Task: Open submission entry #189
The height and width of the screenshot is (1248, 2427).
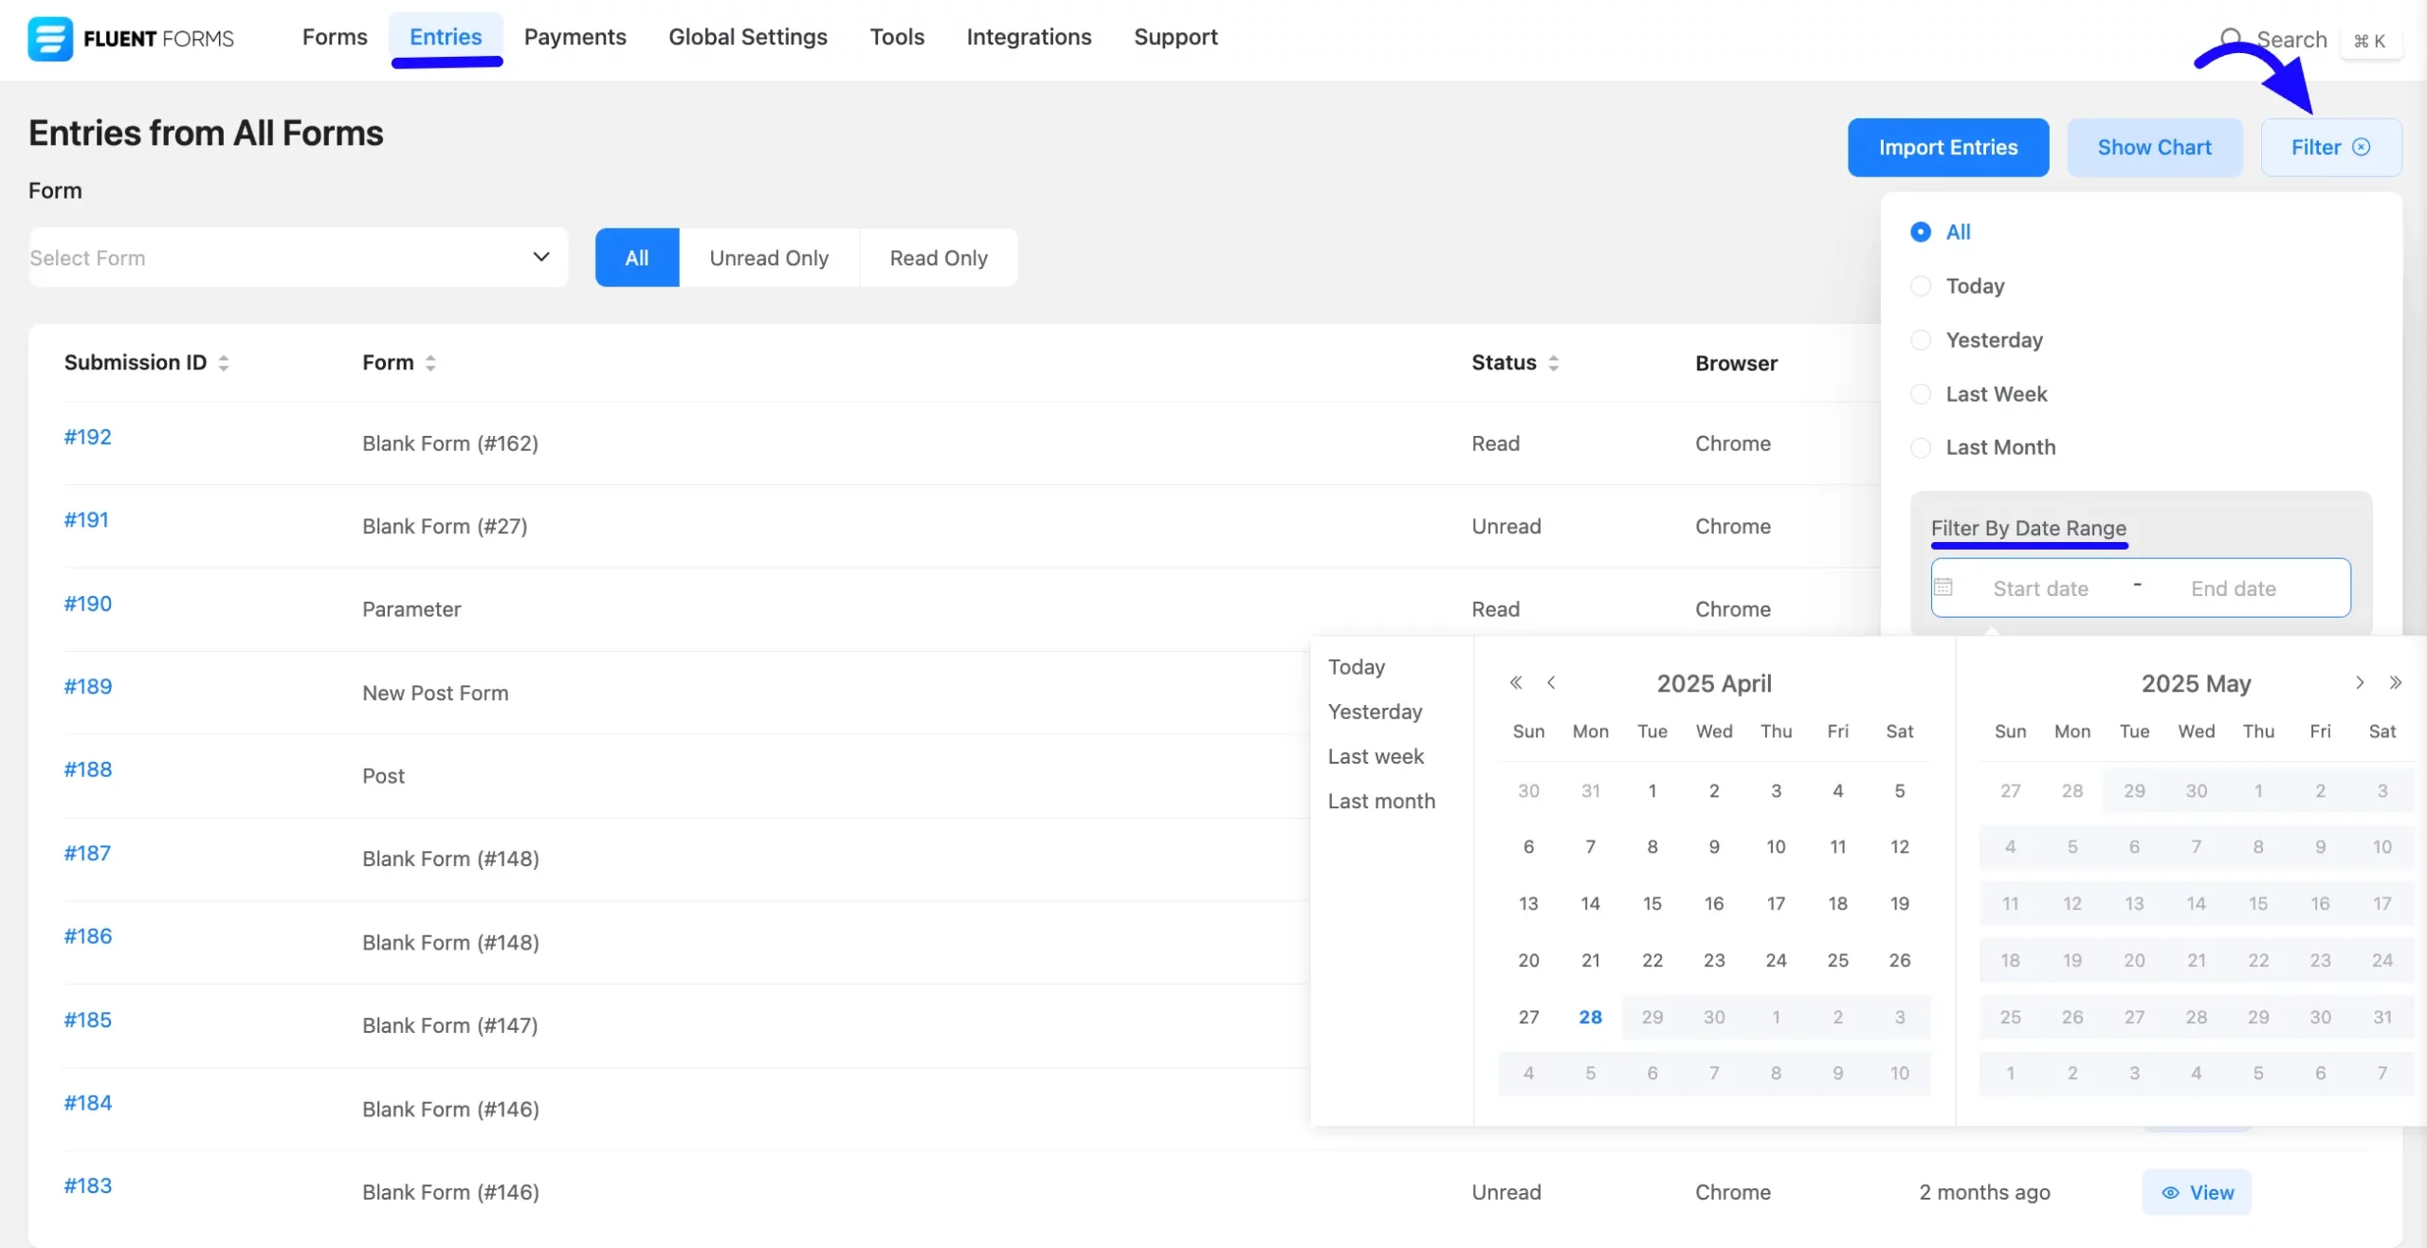Action: tap(87, 686)
